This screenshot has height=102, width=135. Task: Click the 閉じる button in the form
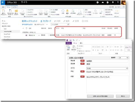[123, 96]
